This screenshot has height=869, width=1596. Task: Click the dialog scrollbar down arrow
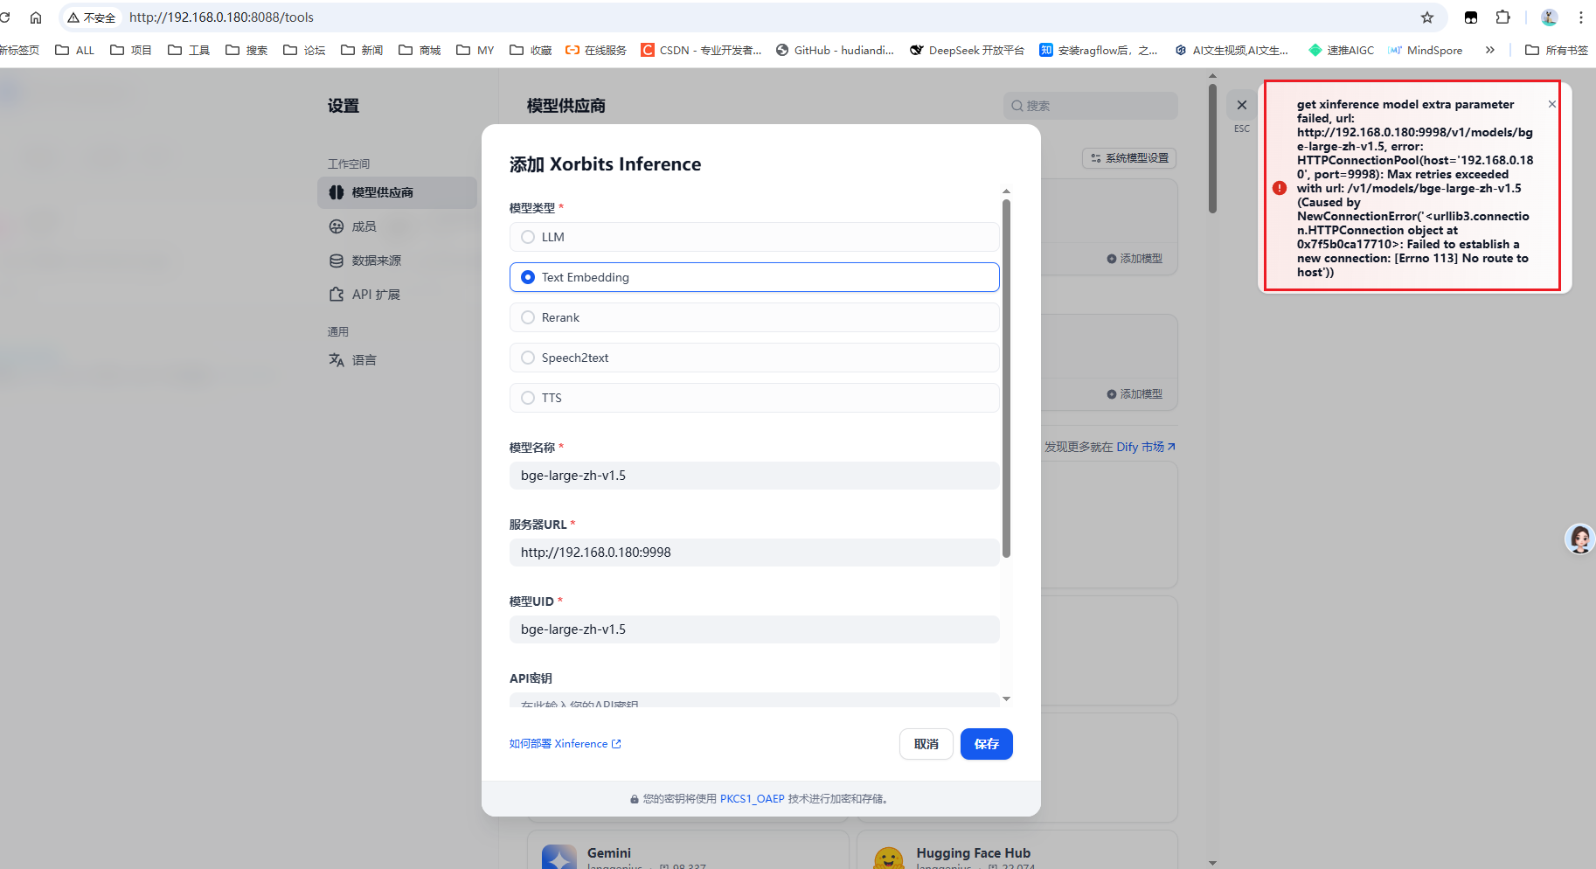pyautogui.click(x=1006, y=699)
